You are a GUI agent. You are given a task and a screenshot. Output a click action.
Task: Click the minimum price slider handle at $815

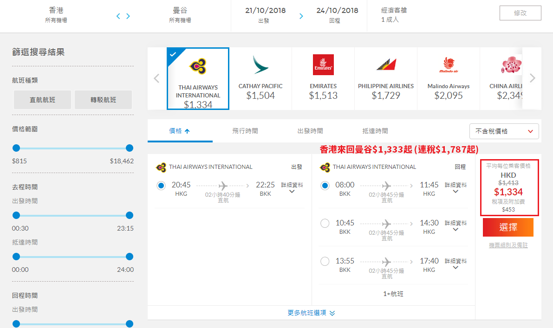point(16,148)
